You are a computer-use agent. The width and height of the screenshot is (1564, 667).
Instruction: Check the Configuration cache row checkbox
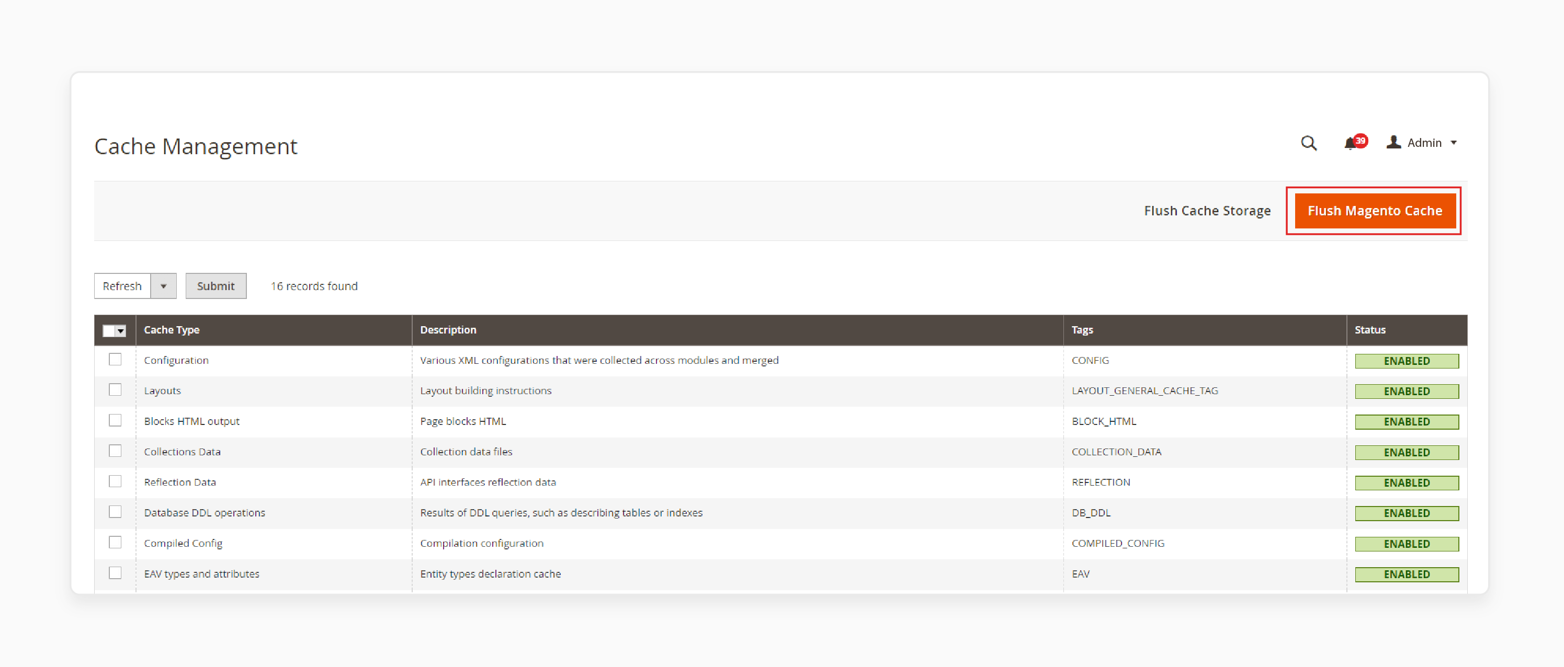click(x=115, y=359)
